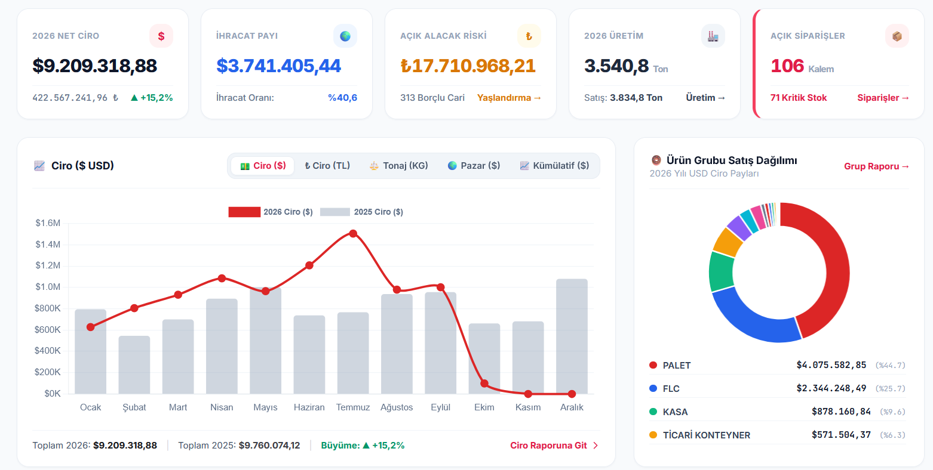The image size is (933, 470).
Task: Toggle the 2025 Ciro ($) legend series
Action: coord(361,212)
